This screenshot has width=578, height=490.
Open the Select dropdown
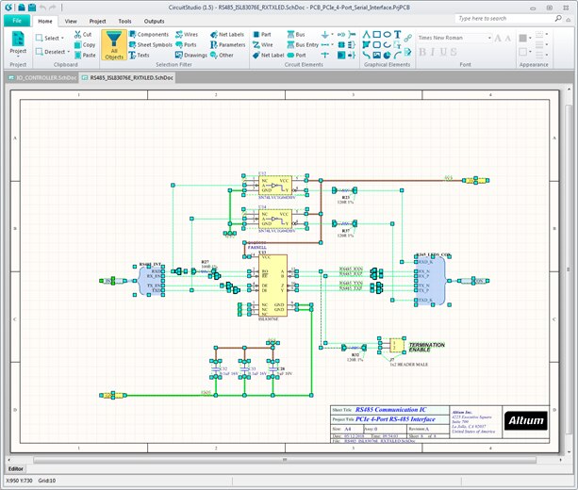coord(51,39)
